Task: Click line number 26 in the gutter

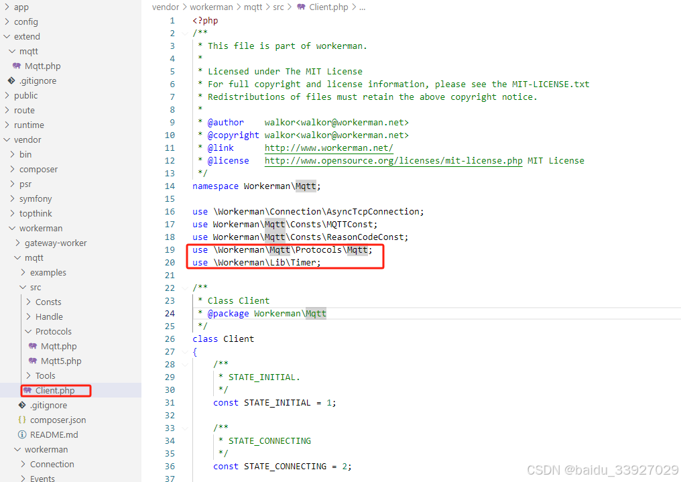Action: (x=170, y=339)
